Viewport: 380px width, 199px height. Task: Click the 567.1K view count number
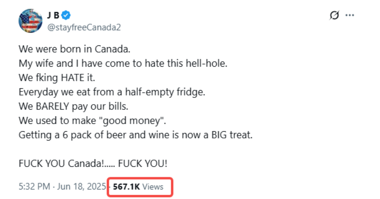(126, 187)
